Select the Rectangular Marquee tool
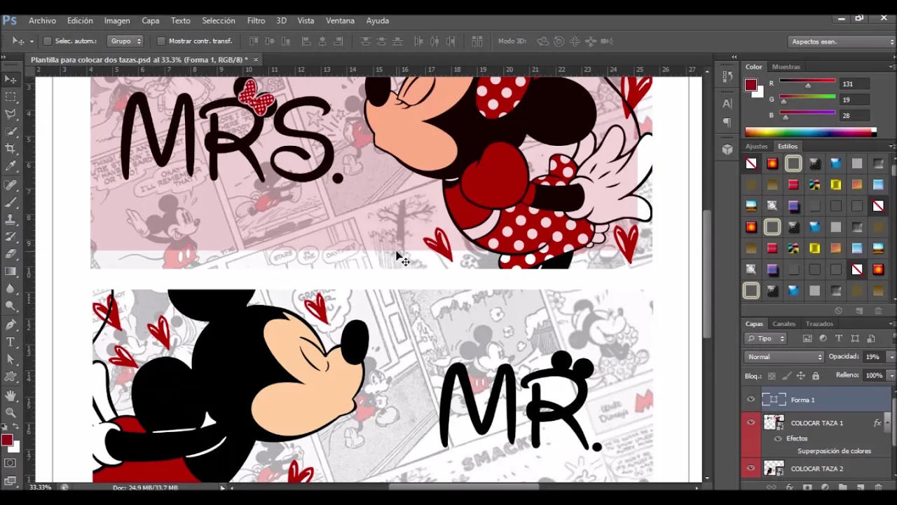897x505 pixels. [x=11, y=97]
